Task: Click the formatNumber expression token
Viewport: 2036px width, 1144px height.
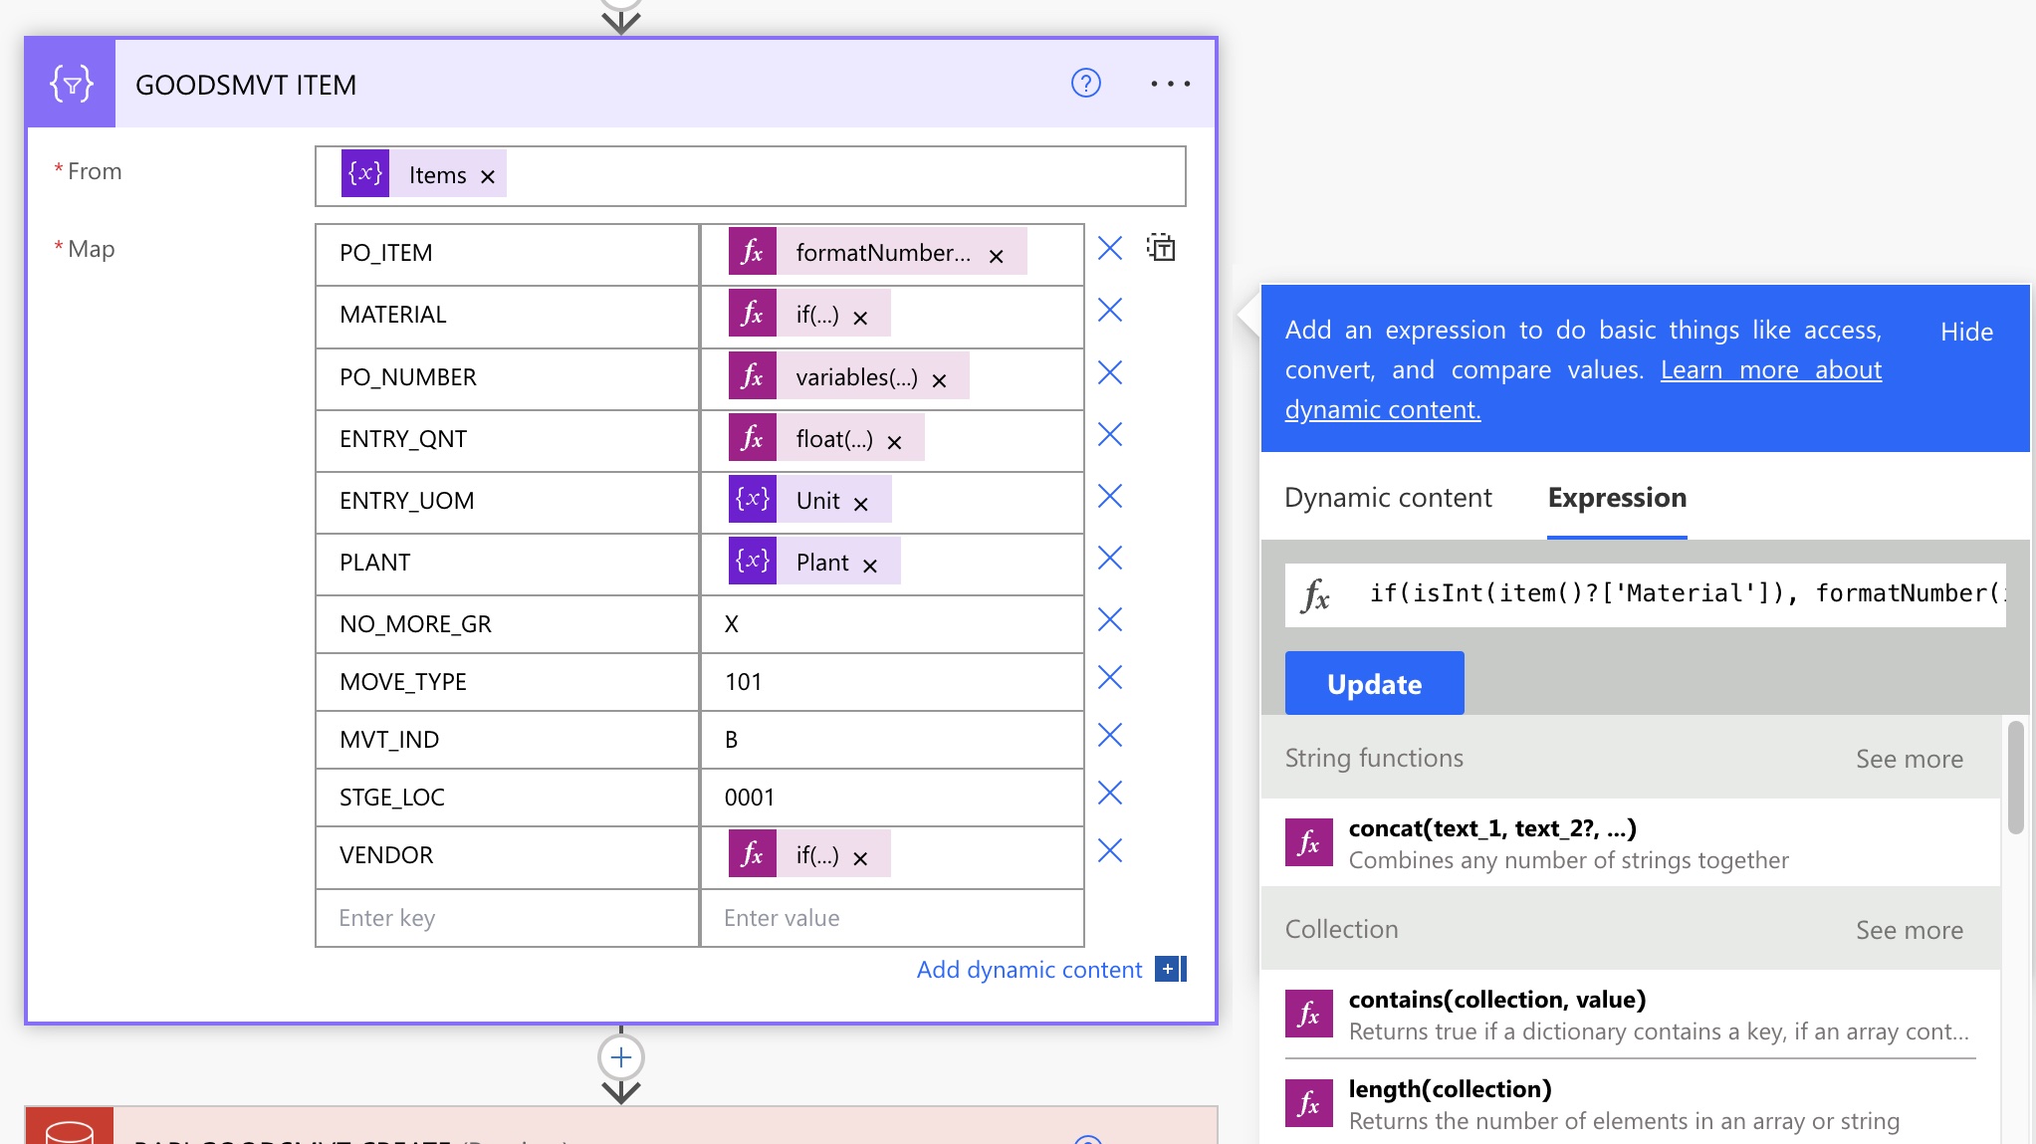Action: (881, 253)
